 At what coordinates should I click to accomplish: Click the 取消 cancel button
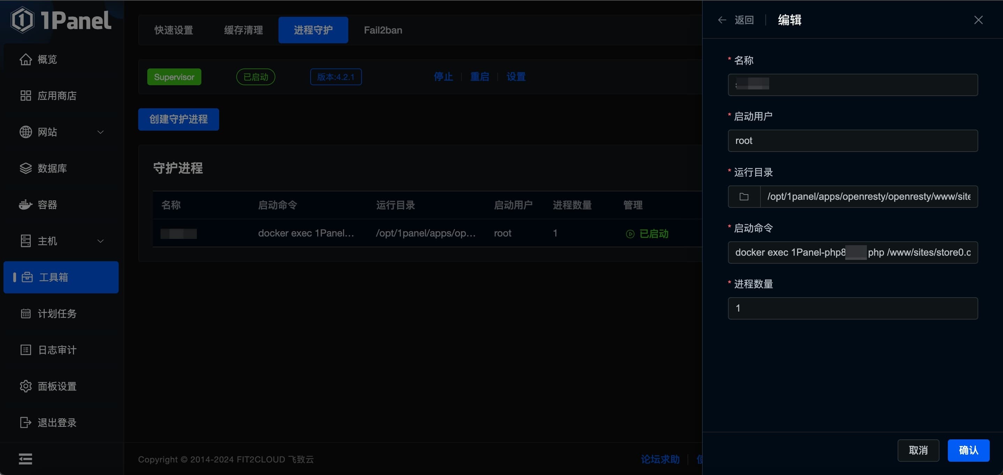(918, 451)
